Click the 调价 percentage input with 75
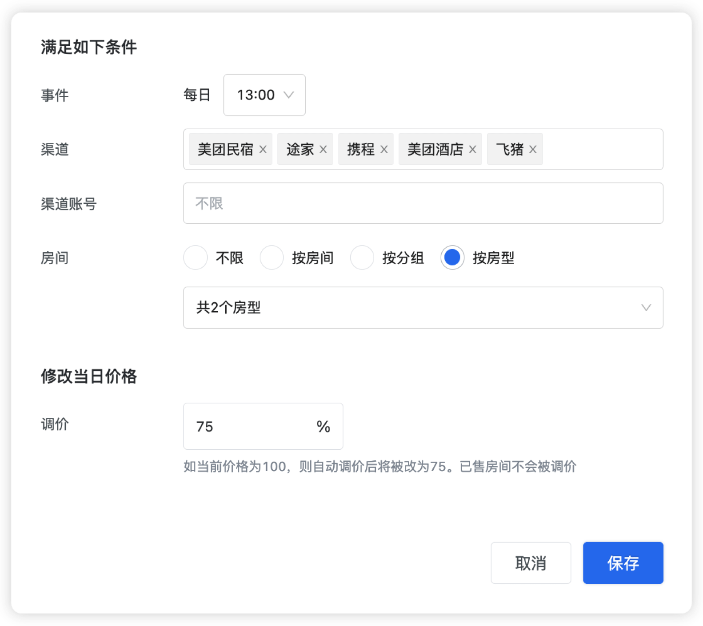703x626 pixels. tap(263, 426)
